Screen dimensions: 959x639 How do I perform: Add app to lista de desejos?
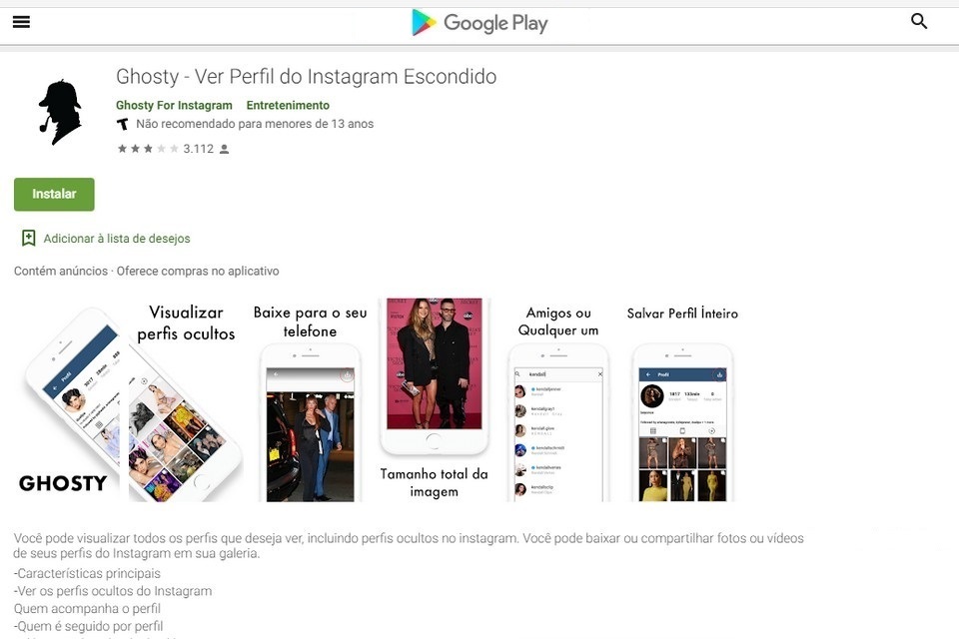117,239
